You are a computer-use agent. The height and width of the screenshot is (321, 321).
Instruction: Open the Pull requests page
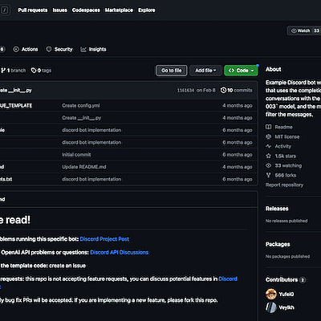coord(33,10)
